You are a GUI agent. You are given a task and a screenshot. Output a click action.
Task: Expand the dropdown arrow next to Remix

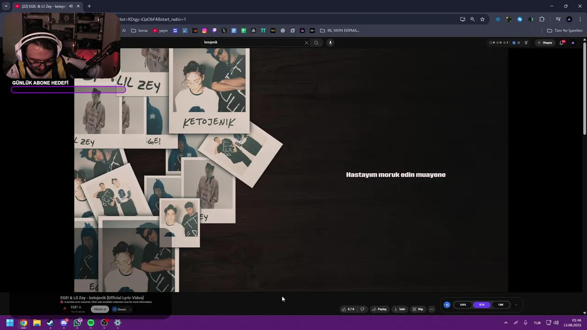pyautogui.click(x=130, y=309)
